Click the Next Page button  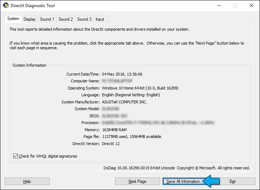coord(137,181)
